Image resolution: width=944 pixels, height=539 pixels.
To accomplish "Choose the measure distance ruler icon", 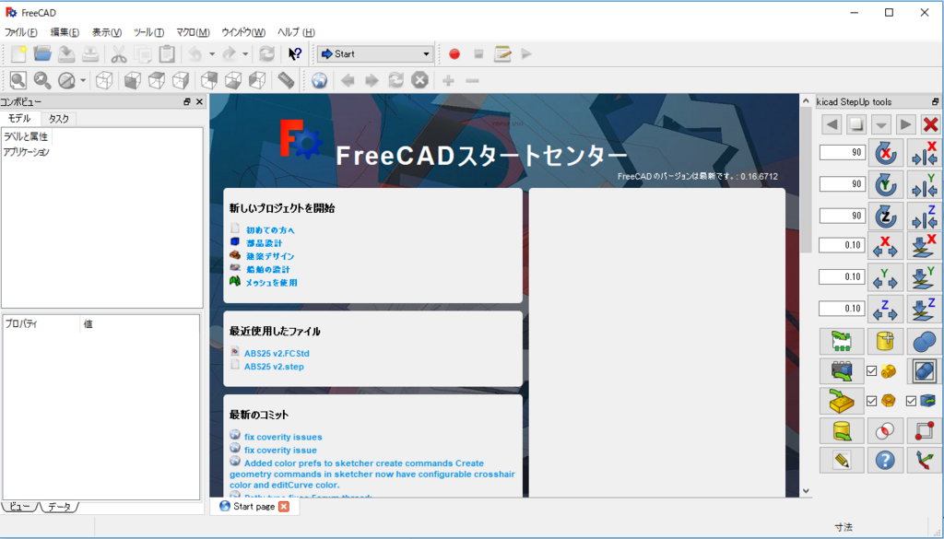I will (287, 80).
